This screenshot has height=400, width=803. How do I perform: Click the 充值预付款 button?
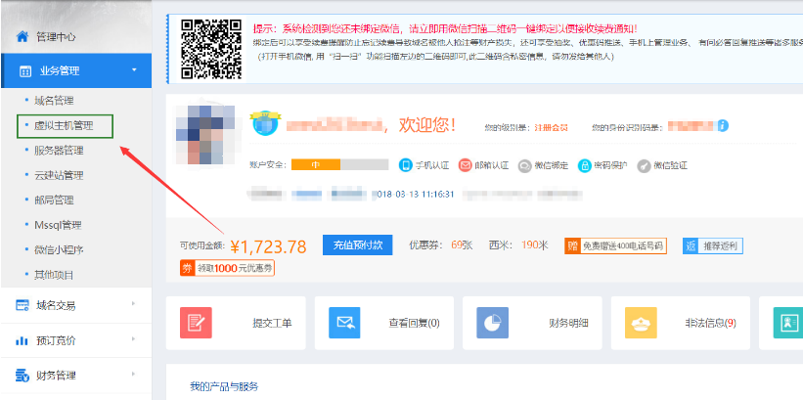358,245
